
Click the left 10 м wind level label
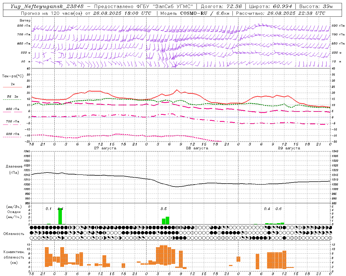[26, 61]
